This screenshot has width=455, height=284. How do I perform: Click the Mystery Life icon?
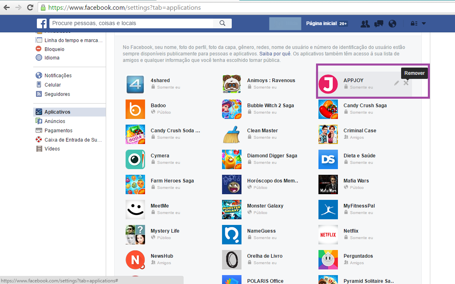click(x=135, y=235)
